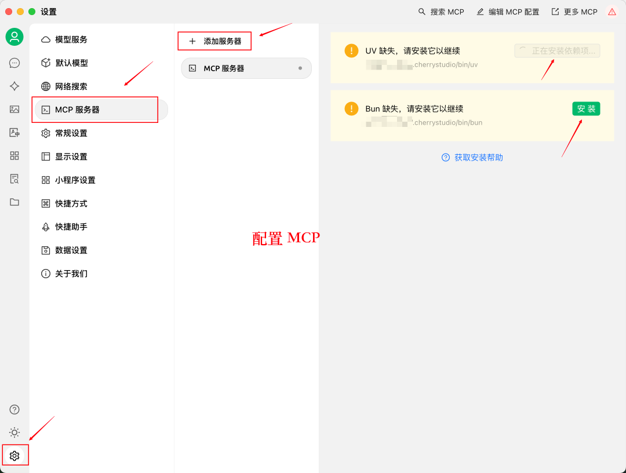Open the 获取安装帮助 help link
This screenshot has height=473, width=626.
pyautogui.click(x=472, y=157)
